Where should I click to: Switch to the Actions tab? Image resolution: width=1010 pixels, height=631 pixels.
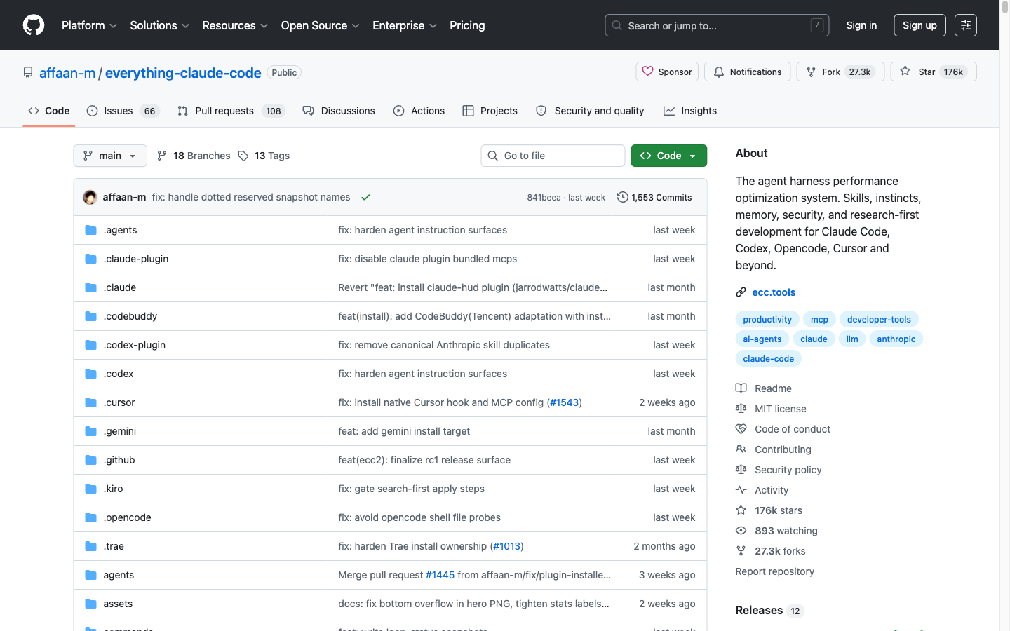[x=419, y=111]
